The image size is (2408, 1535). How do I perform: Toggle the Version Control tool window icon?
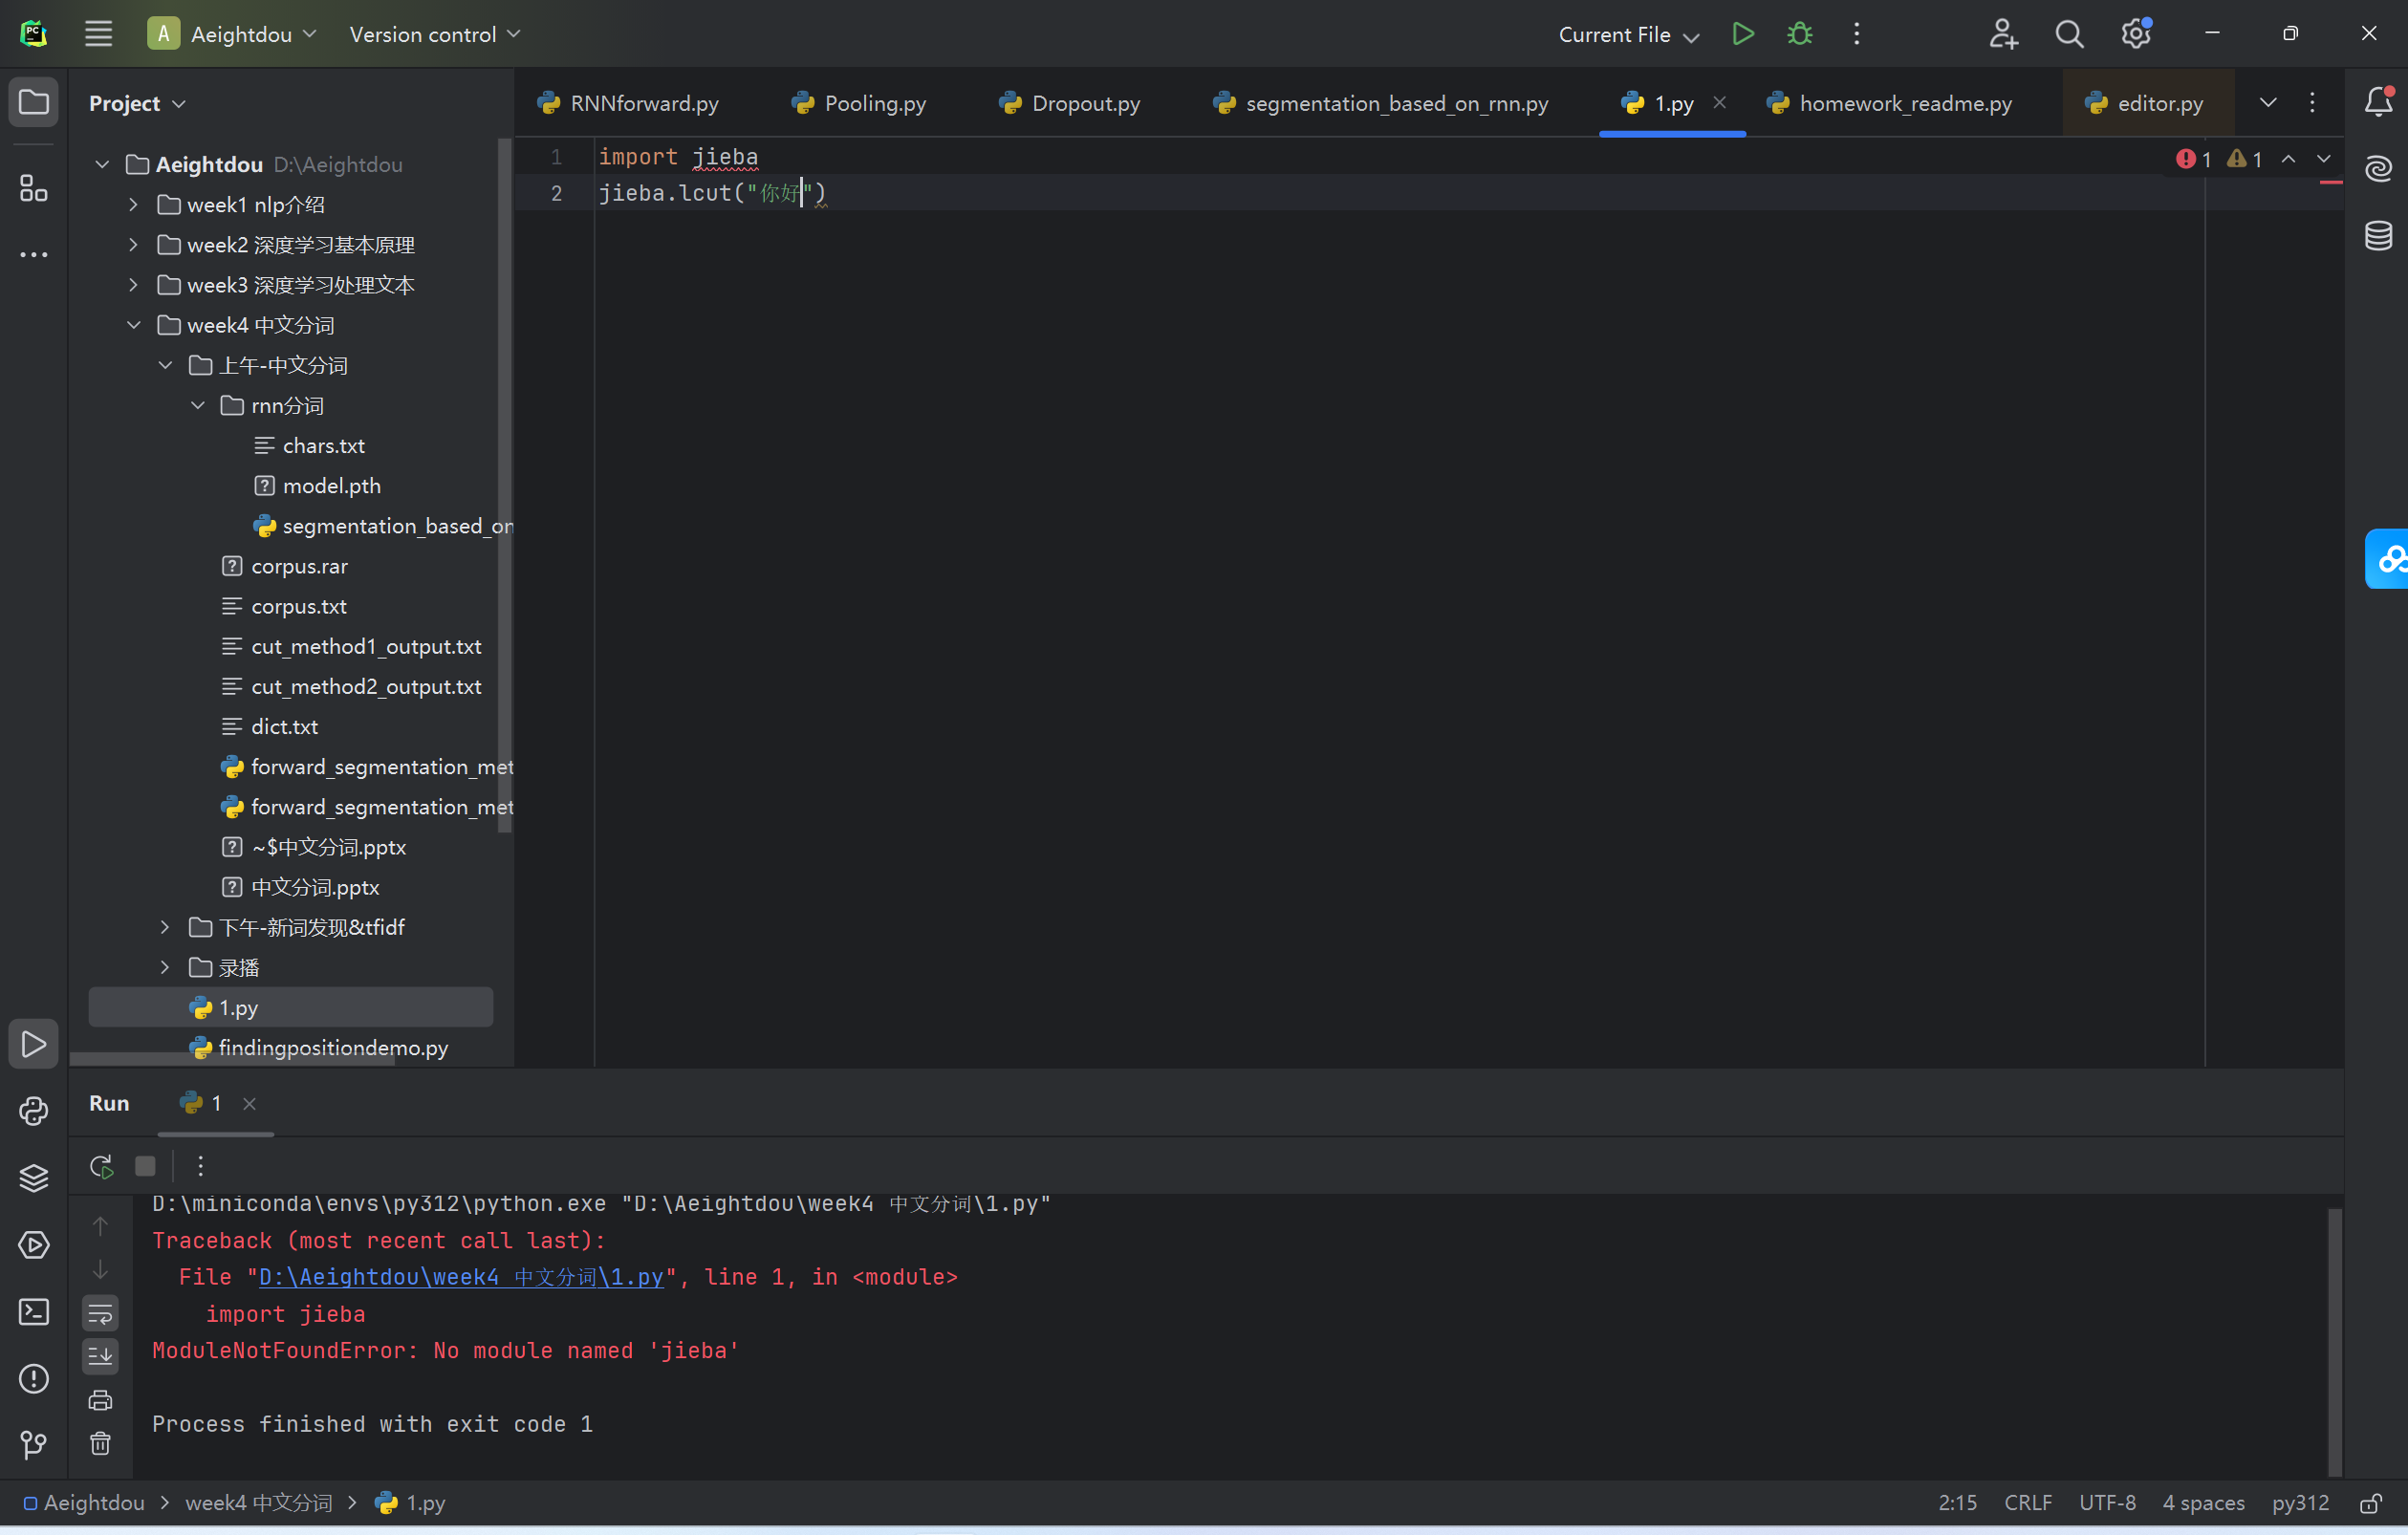[x=33, y=1444]
